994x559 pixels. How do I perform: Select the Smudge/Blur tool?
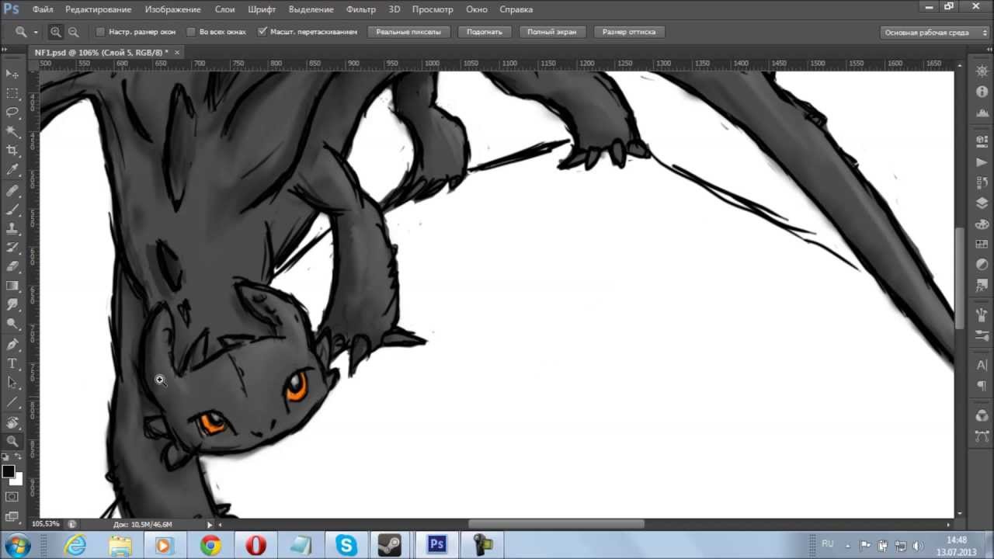point(12,305)
